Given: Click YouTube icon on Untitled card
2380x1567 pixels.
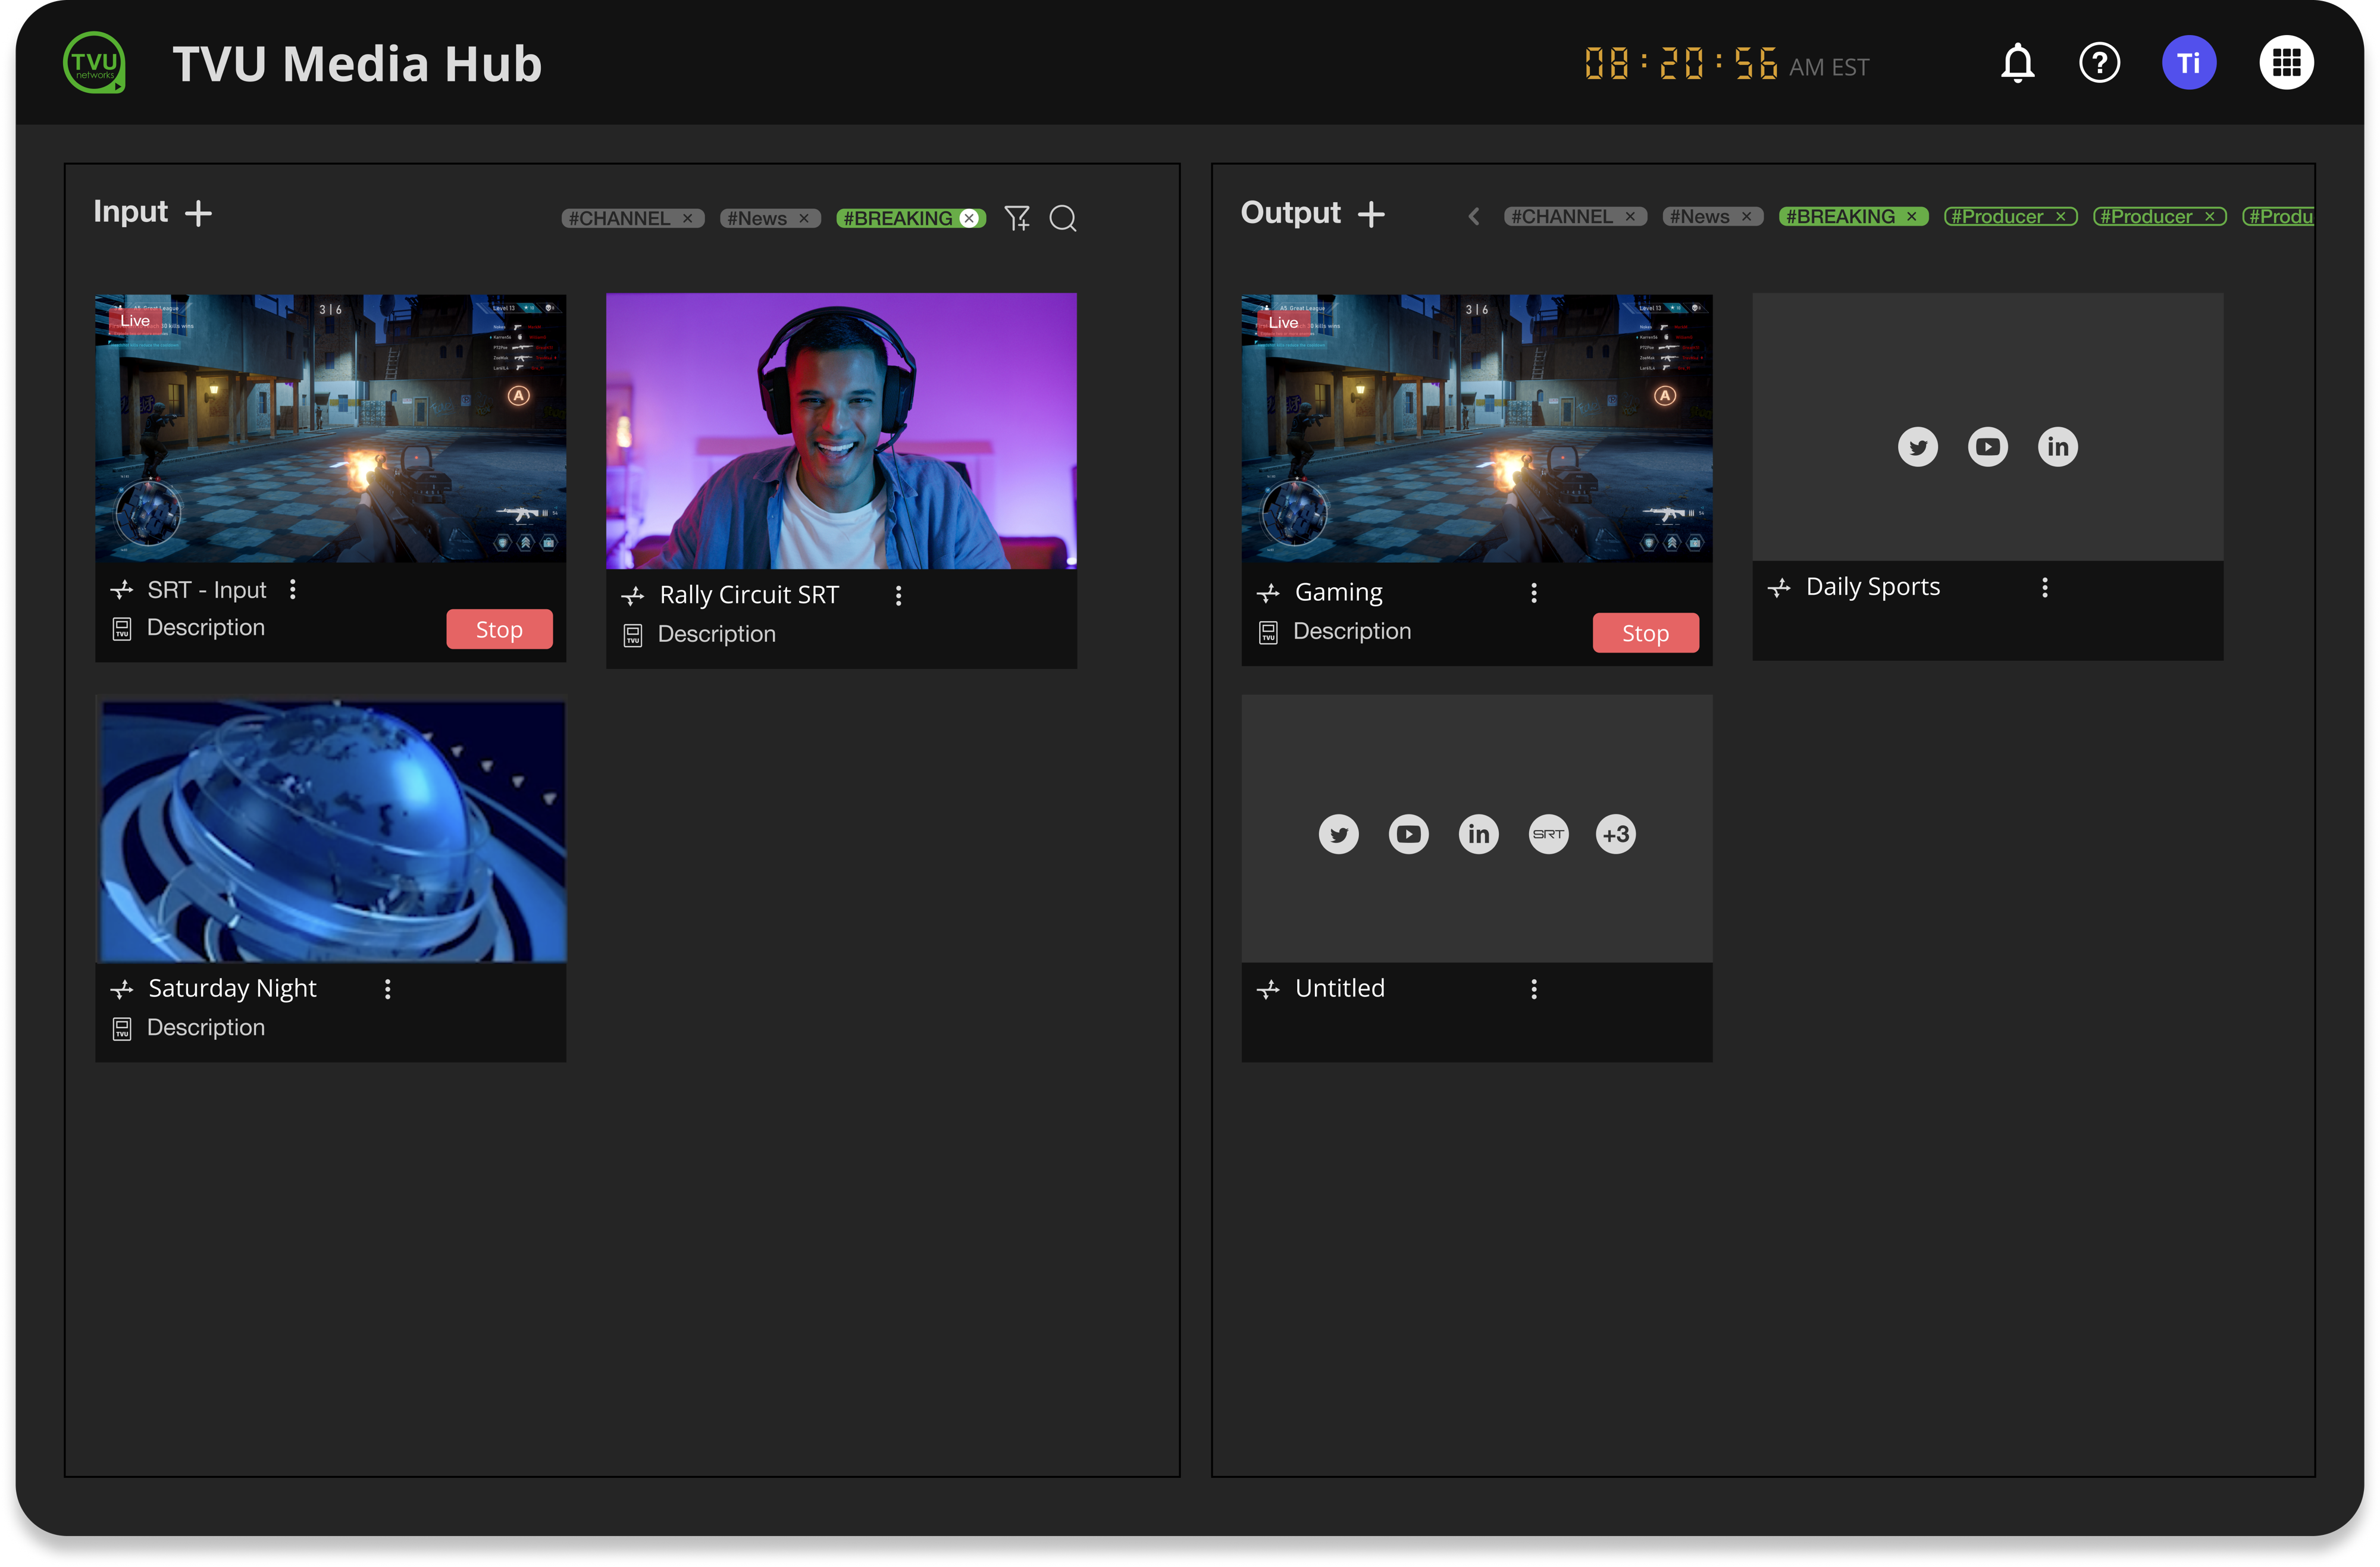Looking at the screenshot, I should (x=1408, y=834).
